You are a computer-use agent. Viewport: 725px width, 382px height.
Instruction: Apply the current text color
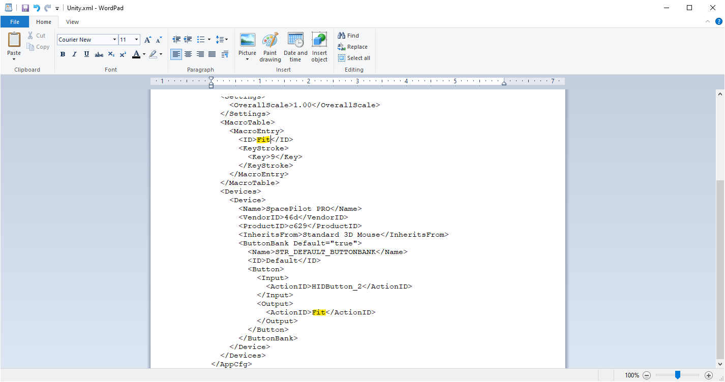click(136, 54)
